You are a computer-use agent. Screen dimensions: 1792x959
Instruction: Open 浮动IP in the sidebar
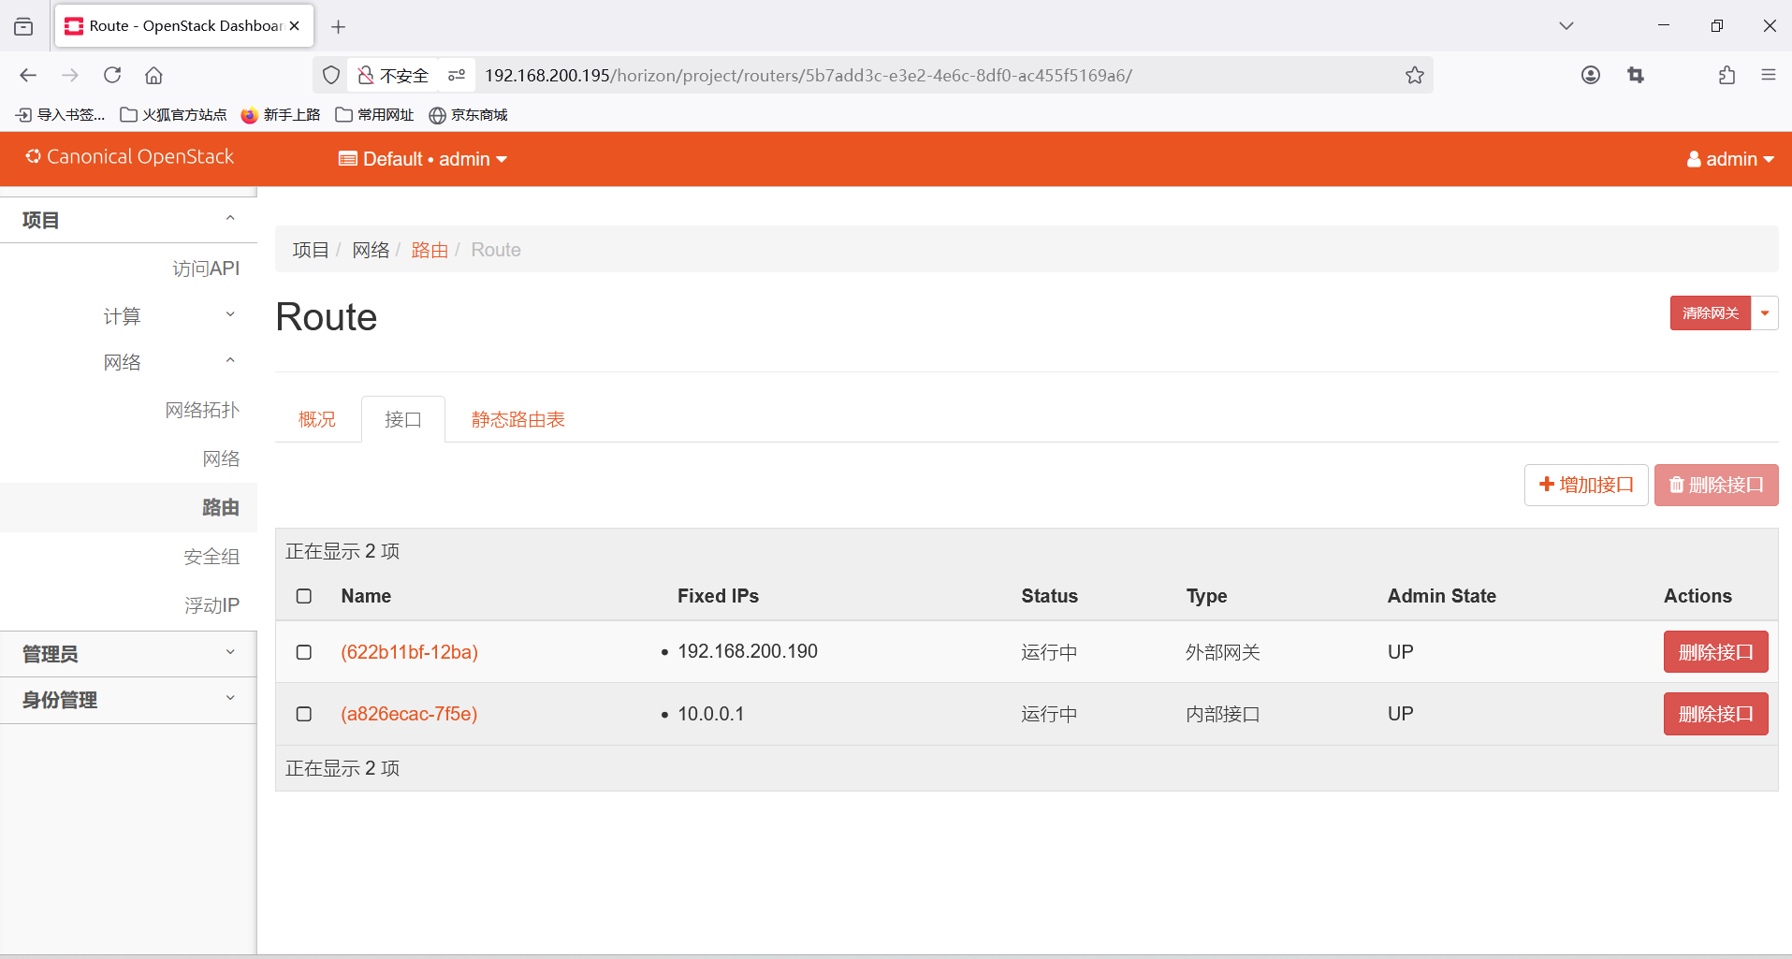coord(211,605)
